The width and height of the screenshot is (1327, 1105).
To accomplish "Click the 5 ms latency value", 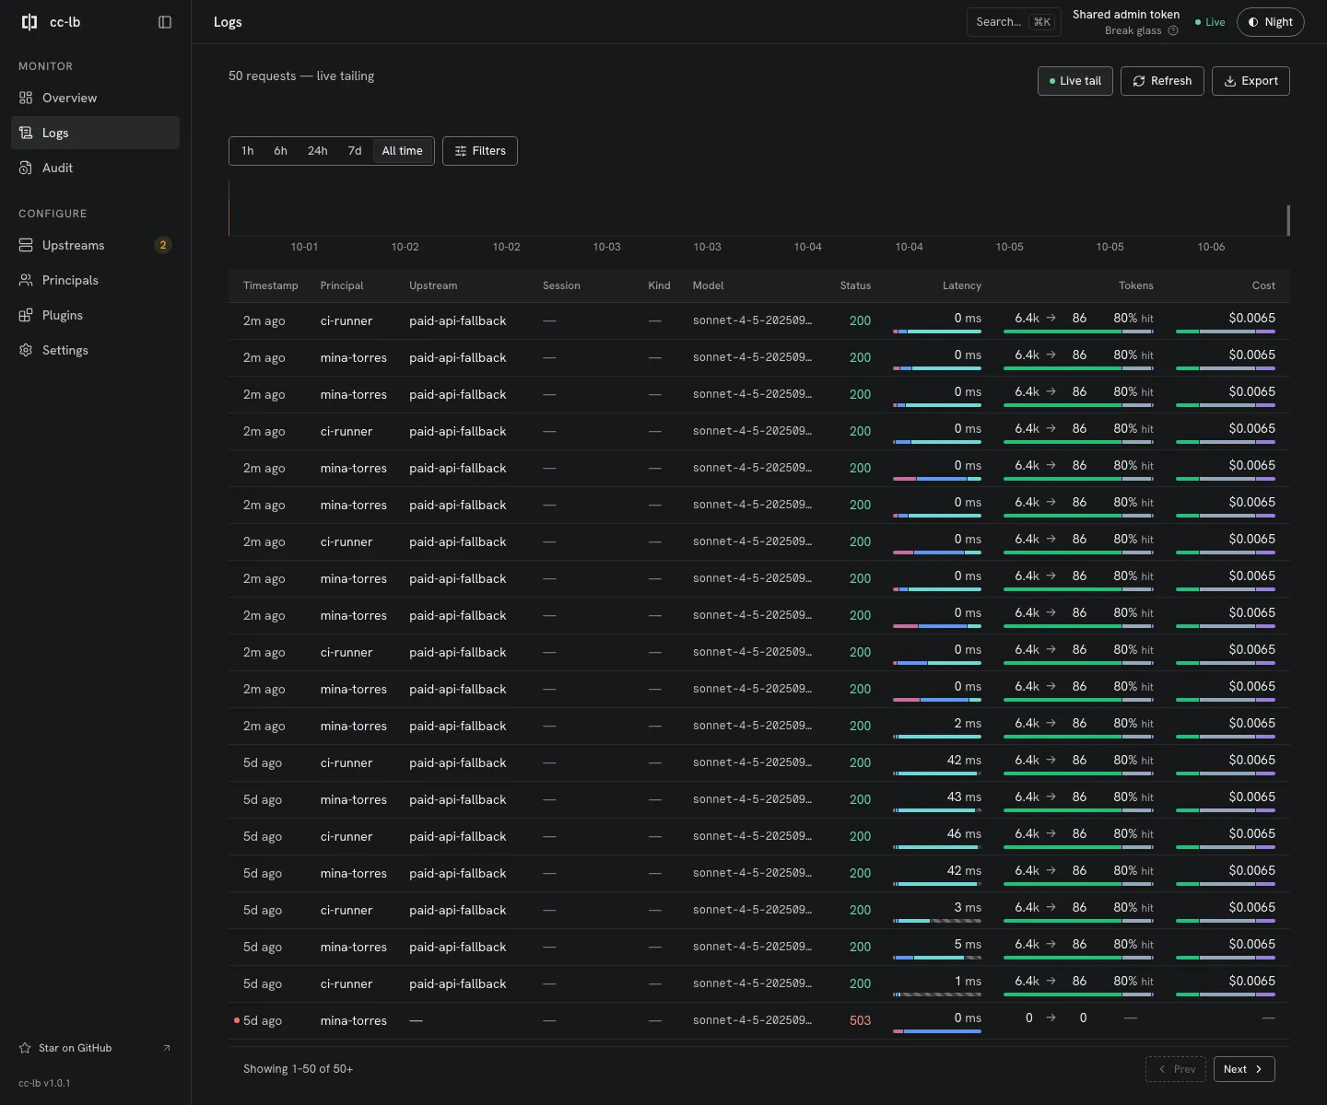I will [x=968, y=944].
